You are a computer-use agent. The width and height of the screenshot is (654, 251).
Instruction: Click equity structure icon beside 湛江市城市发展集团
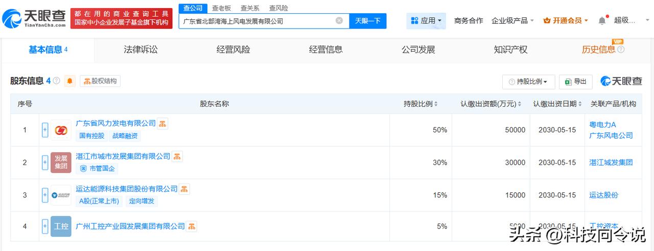177,156
